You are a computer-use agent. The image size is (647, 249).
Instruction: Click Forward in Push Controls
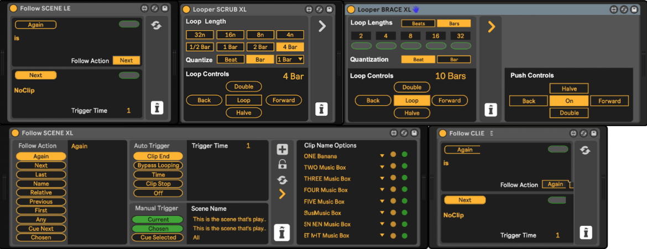609,101
